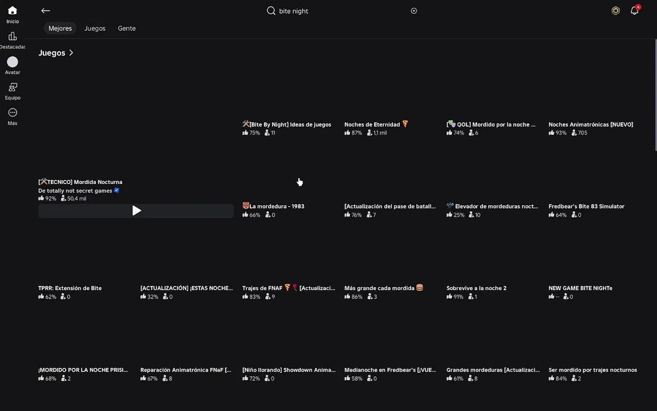The height and width of the screenshot is (411, 657).
Task: Open the Destacadas charts icon in the sidebar
Action: coord(13,36)
